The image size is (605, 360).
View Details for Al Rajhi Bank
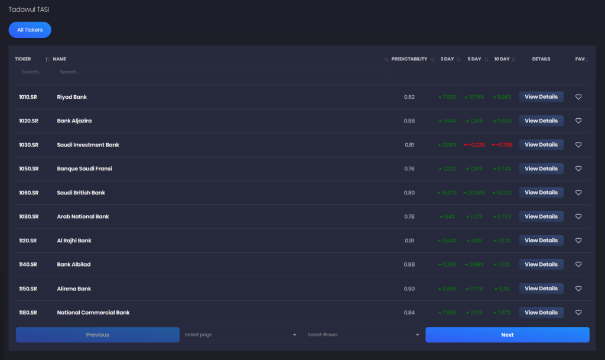tap(541, 241)
